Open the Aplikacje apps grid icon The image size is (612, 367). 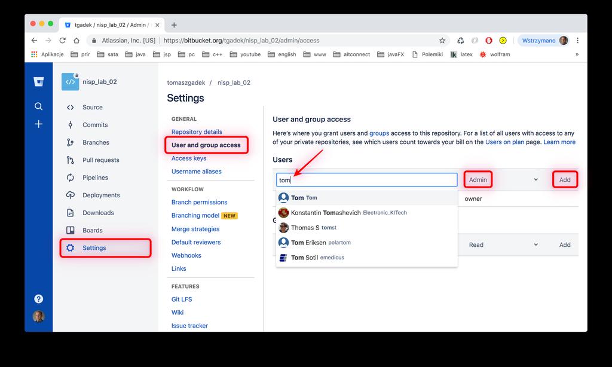coord(34,54)
